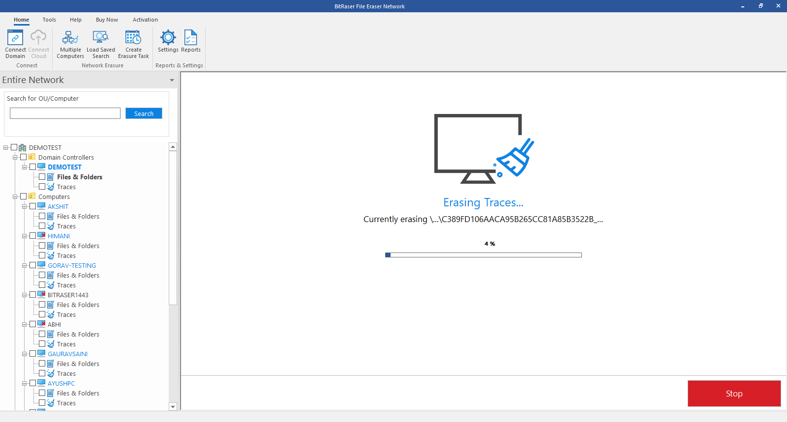This screenshot has height=422, width=787.
Task: Select Files & Folders under DEMOTEST controller
Action: (x=80, y=177)
